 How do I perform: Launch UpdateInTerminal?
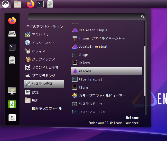[106, 46]
